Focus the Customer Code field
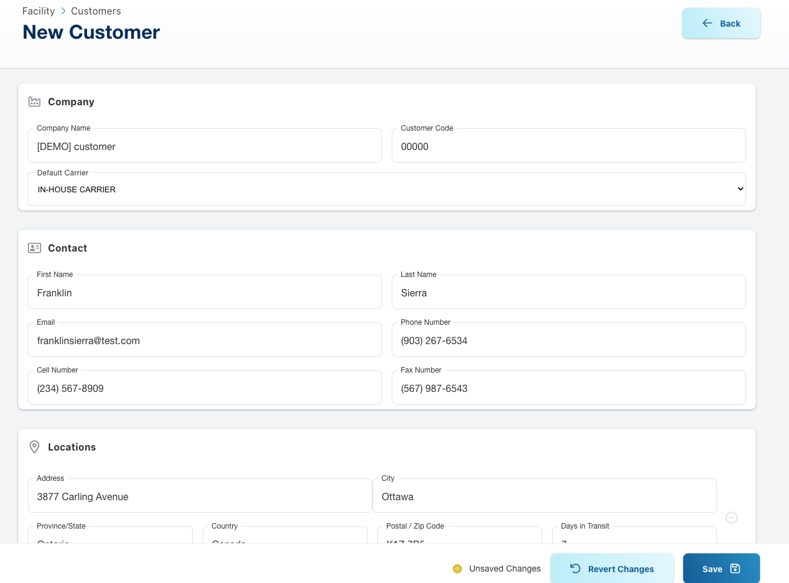Image resolution: width=789 pixels, height=583 pixels. [568, 146]
